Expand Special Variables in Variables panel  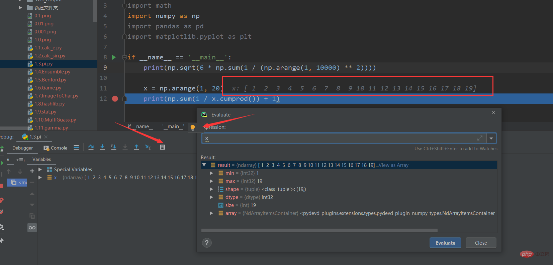point(40,169)
